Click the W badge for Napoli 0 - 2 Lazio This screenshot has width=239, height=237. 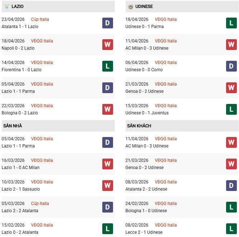point(108,45)
